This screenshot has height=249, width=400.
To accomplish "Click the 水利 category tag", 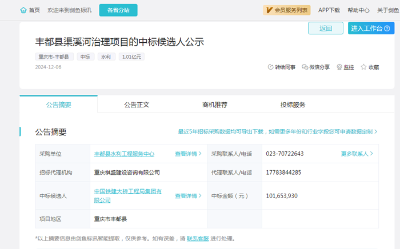I will pos(106,57).
